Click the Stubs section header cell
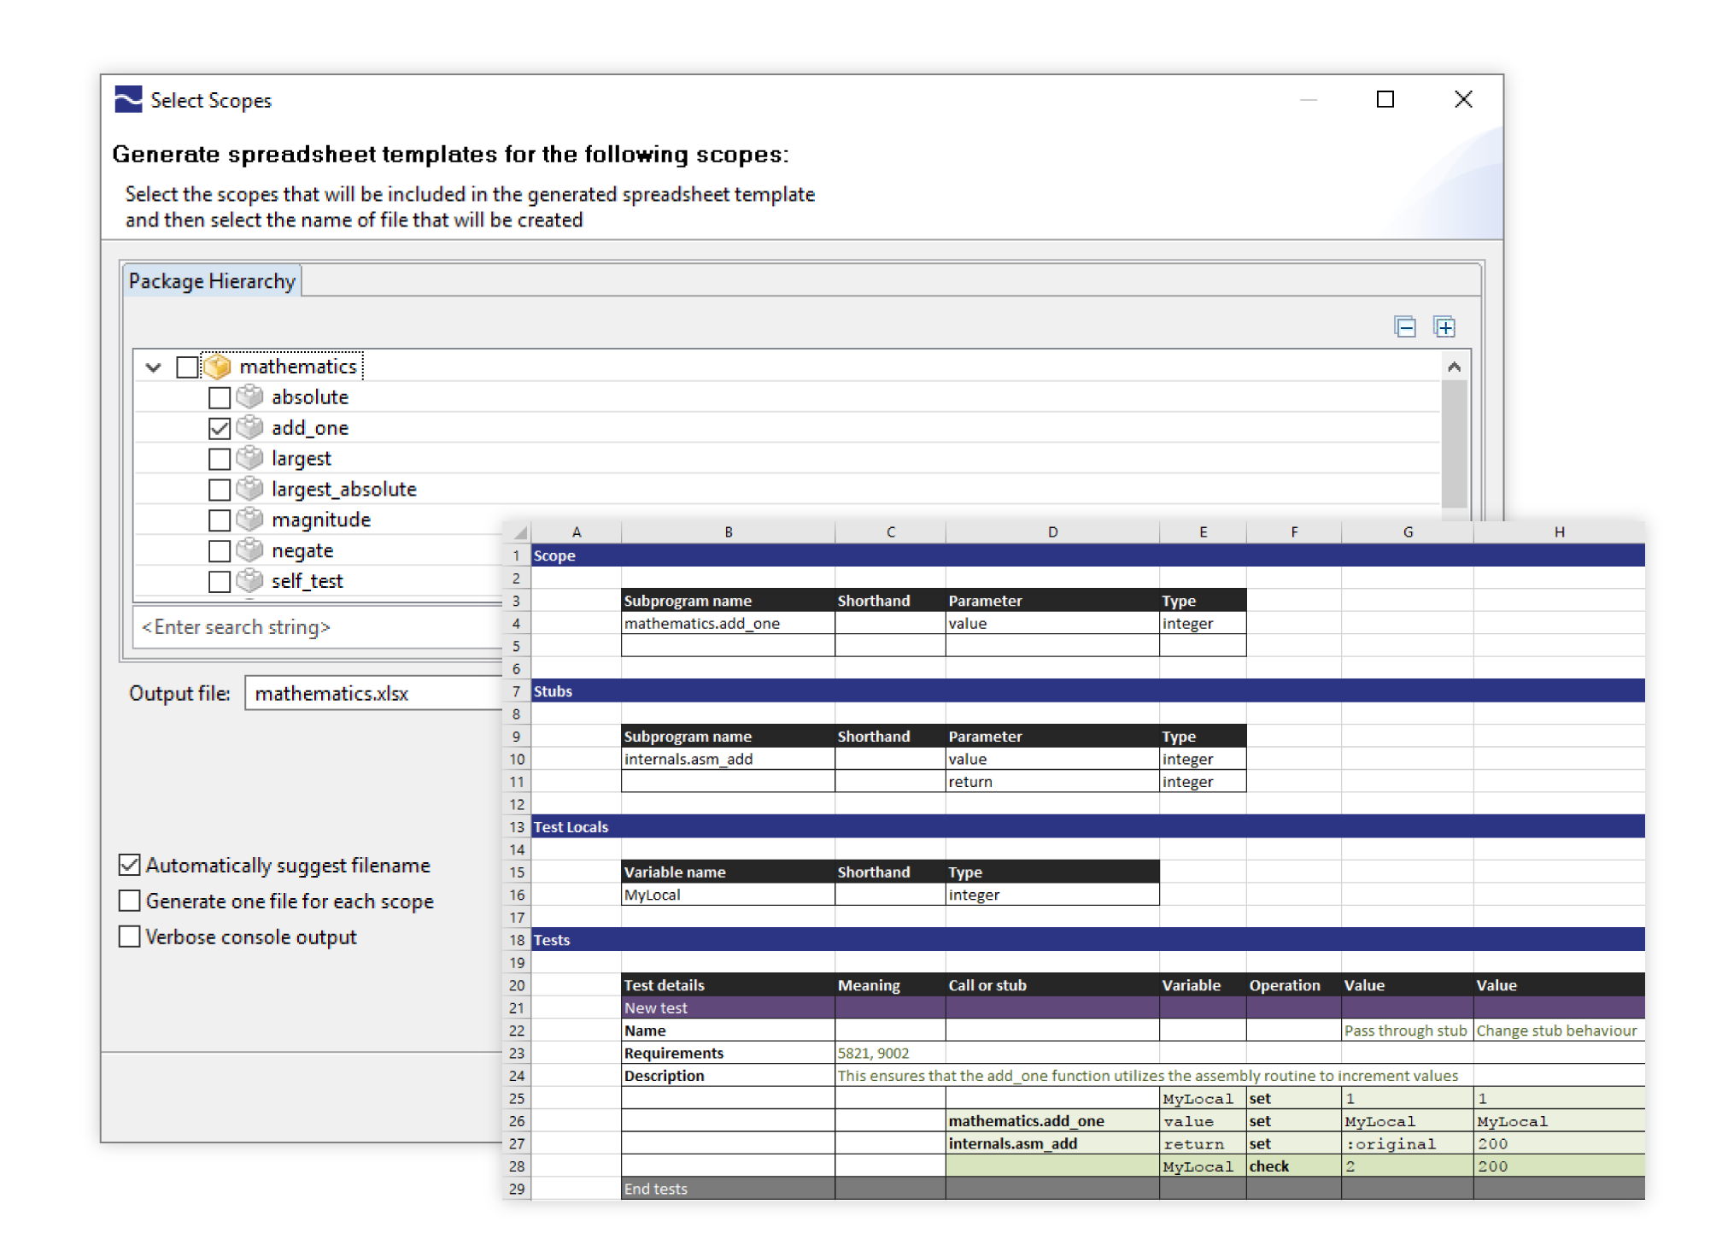 tap(577, 691)
